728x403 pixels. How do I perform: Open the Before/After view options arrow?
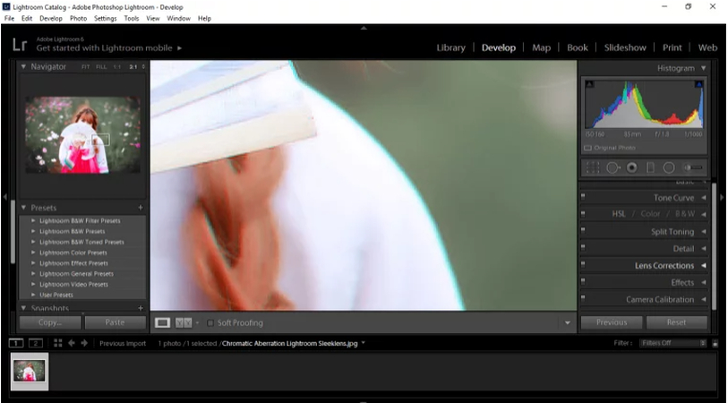click(197, 322)
